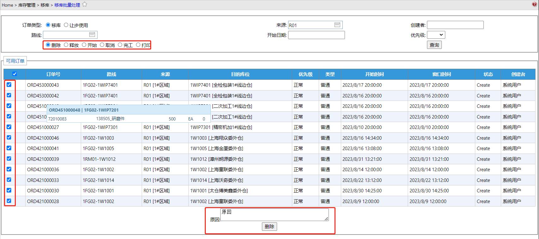
Task: Choose the 释放 action radio
Action: click(x=66, y=45)
